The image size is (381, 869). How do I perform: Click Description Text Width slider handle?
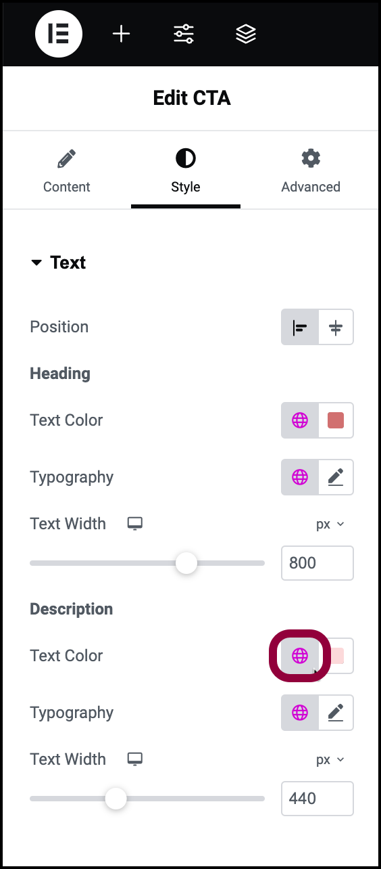(x=116, y=799)
